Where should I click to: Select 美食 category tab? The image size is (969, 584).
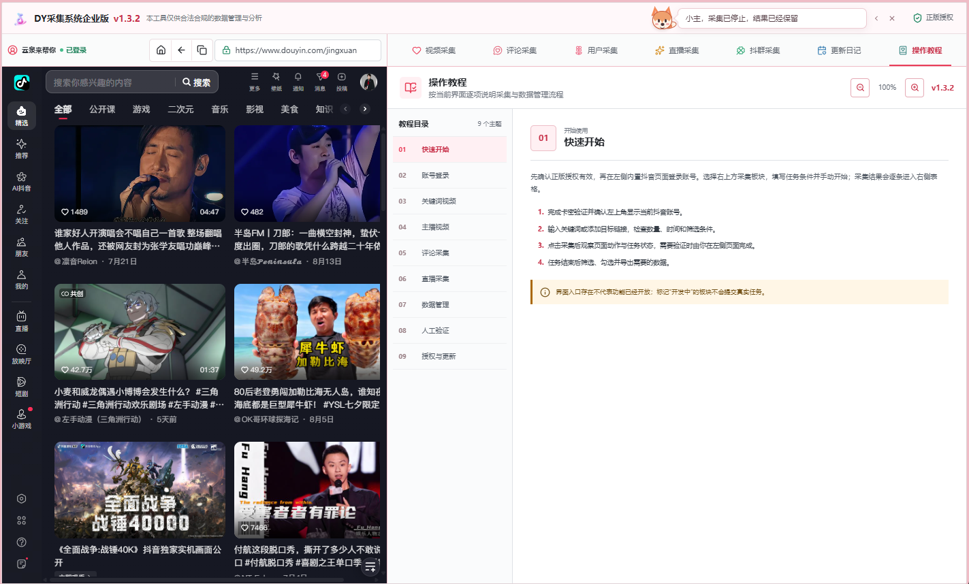(289, 110)
